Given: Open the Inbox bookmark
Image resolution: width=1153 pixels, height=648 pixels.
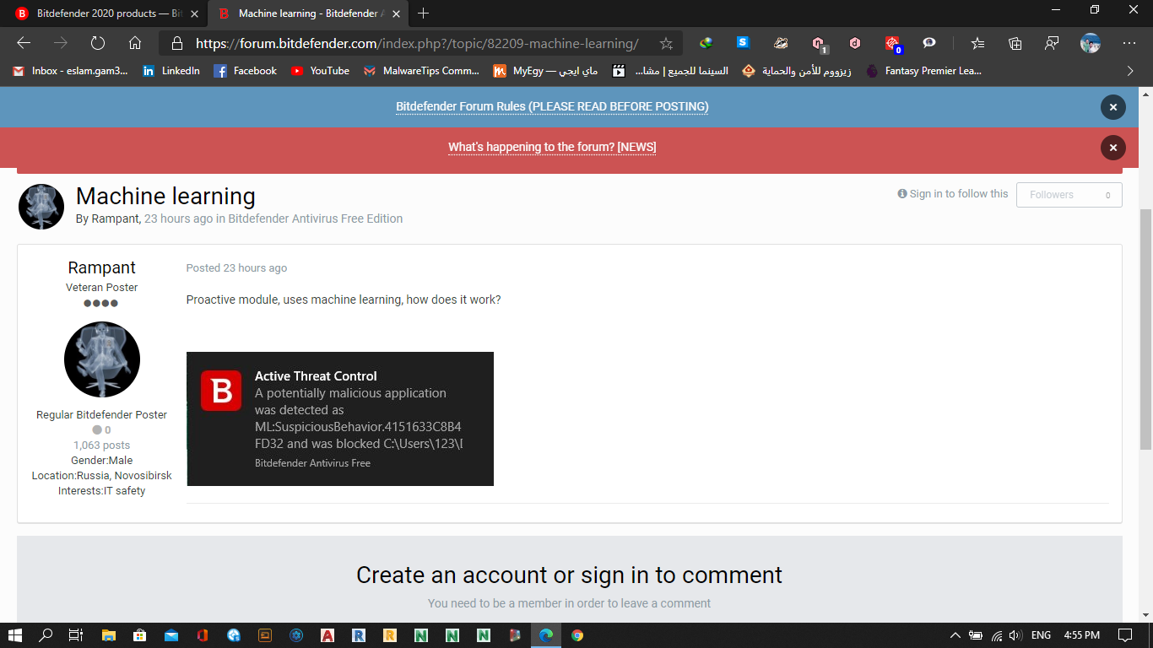Looking at the screenshot, I should tap(71, 71).
